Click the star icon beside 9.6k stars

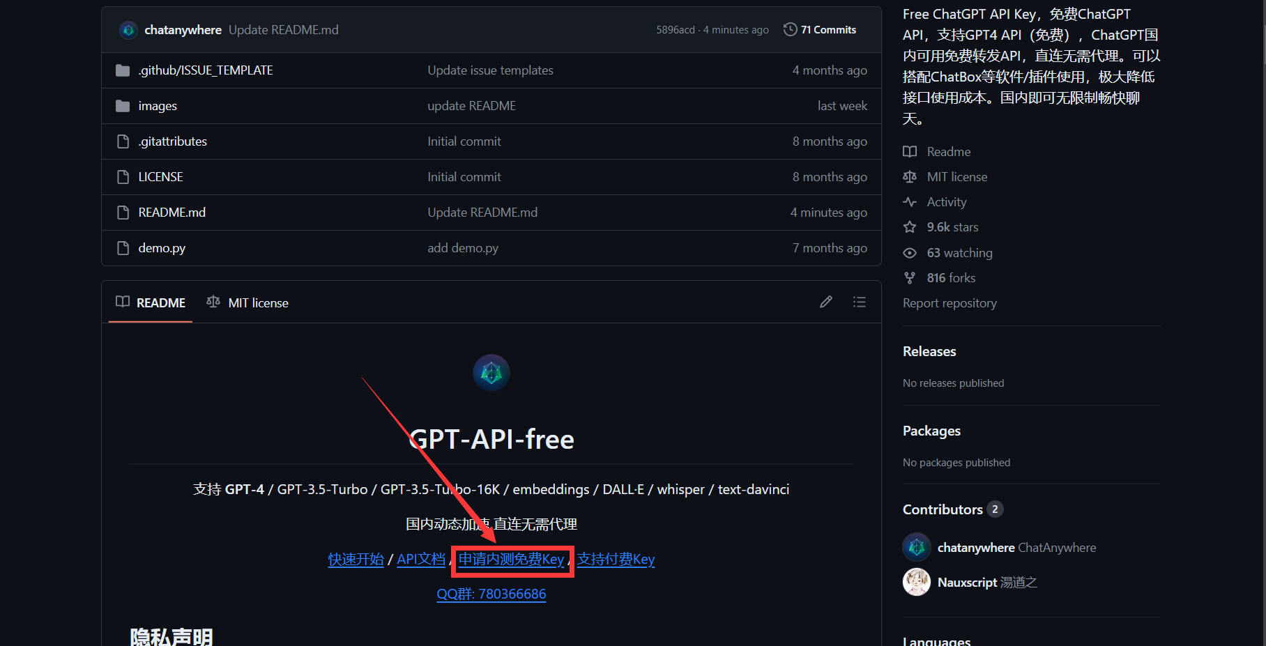click(910, 227)
